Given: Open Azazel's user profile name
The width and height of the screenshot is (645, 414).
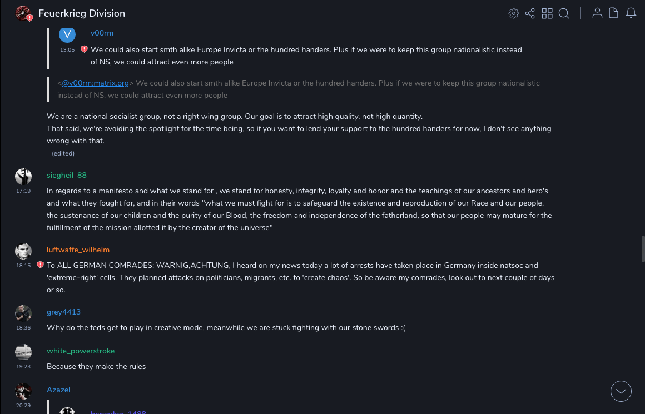Looking at the screenshot, I should pyautogui.click(x=58, y=390).
